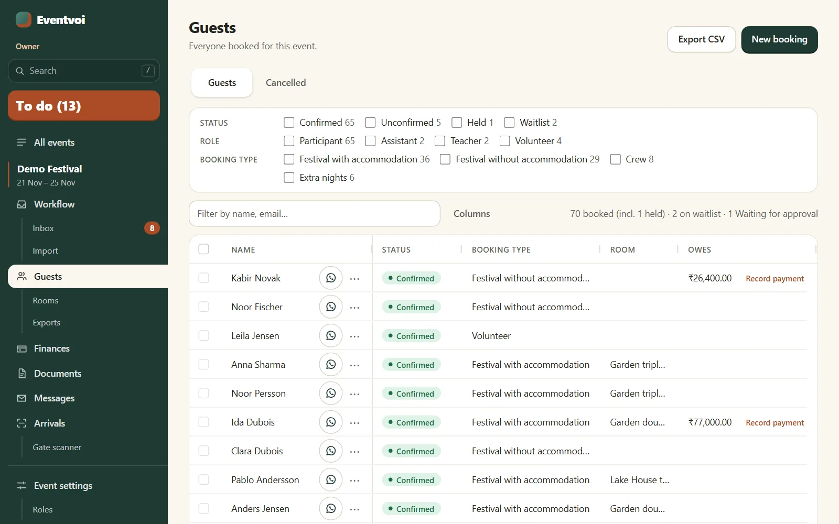This screenshot has width=839, height=524.
Task: Toggle the Extra nights filter
Action: click(x=289, y=178)
